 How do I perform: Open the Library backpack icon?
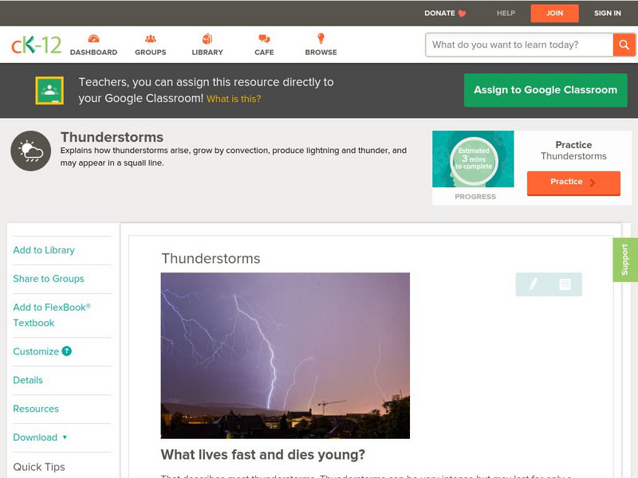[x=207, y=39]
